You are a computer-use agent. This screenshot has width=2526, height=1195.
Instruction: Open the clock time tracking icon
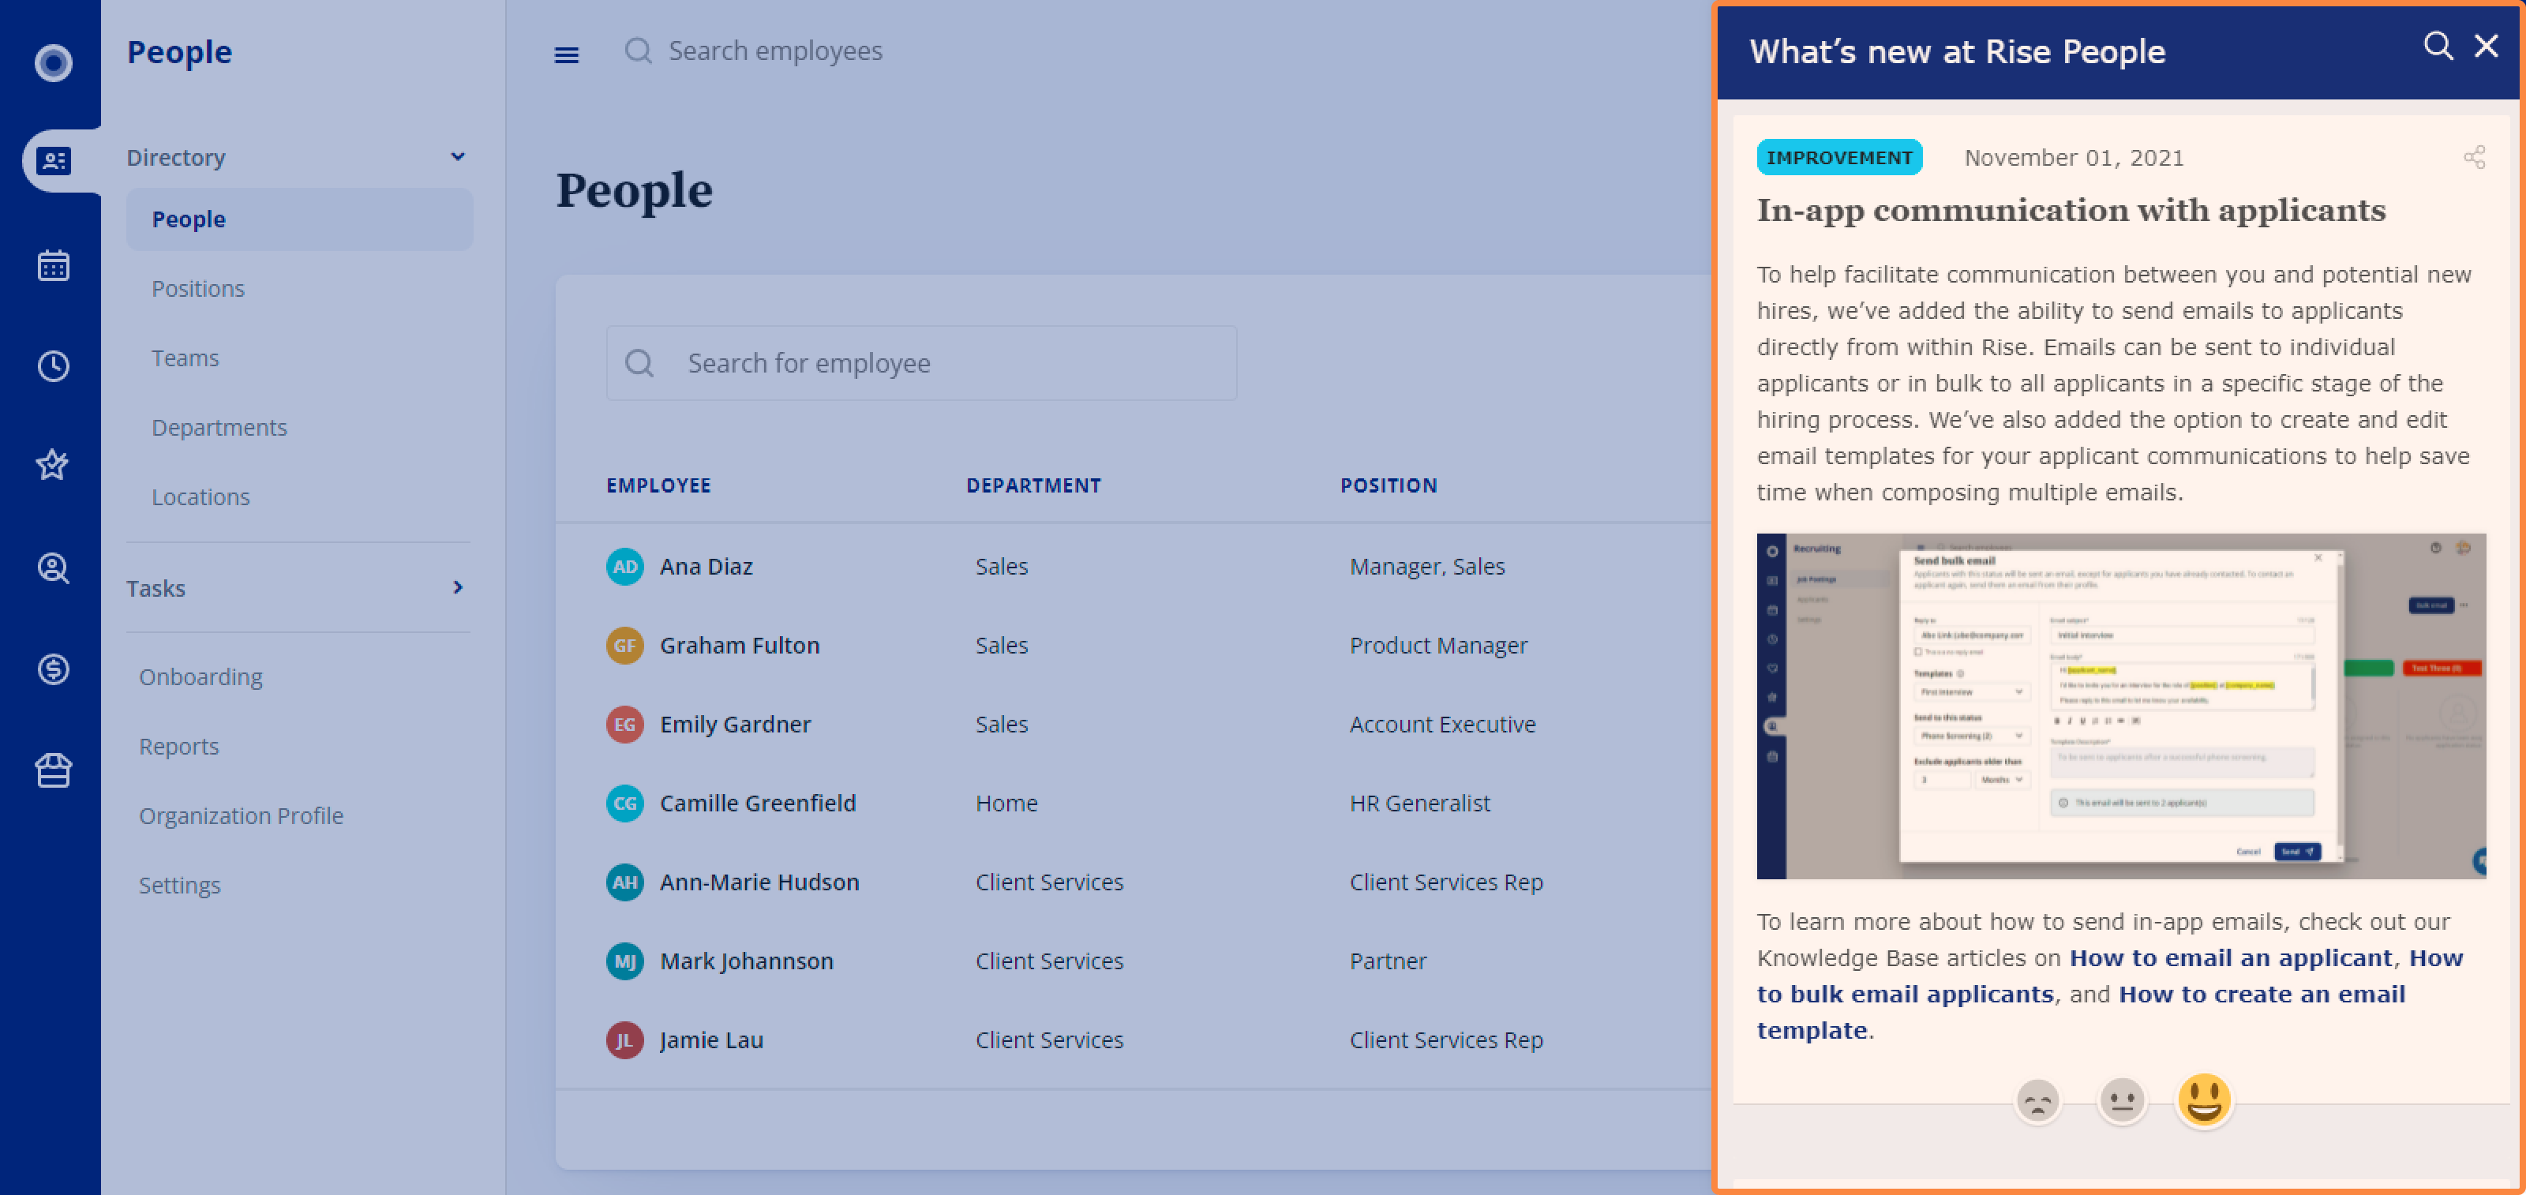point(53,367)
